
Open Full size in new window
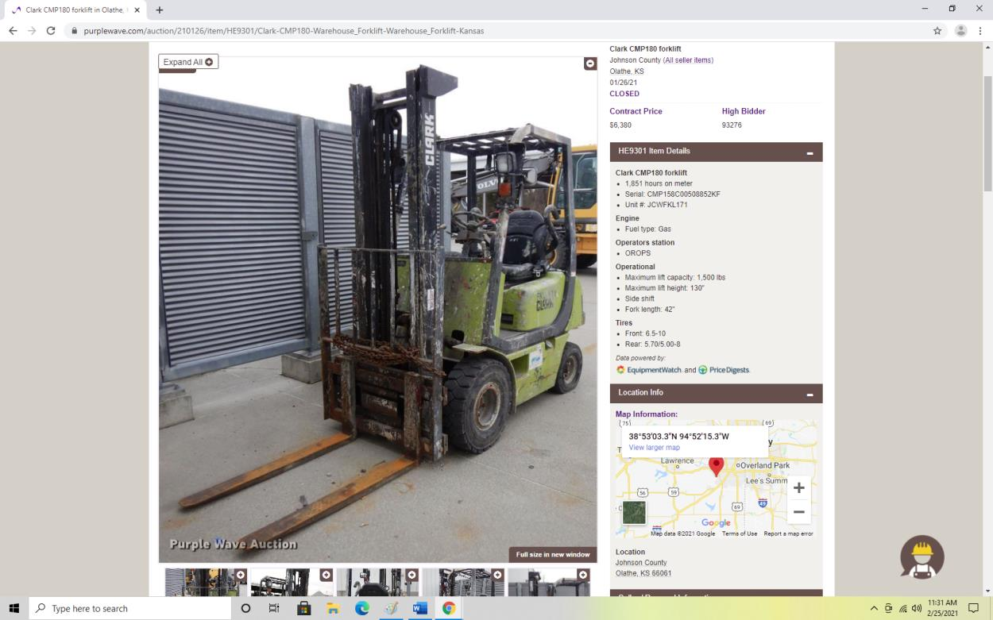click(553, 554)
